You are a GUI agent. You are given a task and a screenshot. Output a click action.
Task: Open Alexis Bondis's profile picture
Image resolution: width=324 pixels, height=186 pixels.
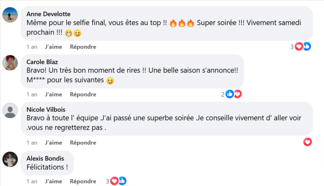coord(10,159)
